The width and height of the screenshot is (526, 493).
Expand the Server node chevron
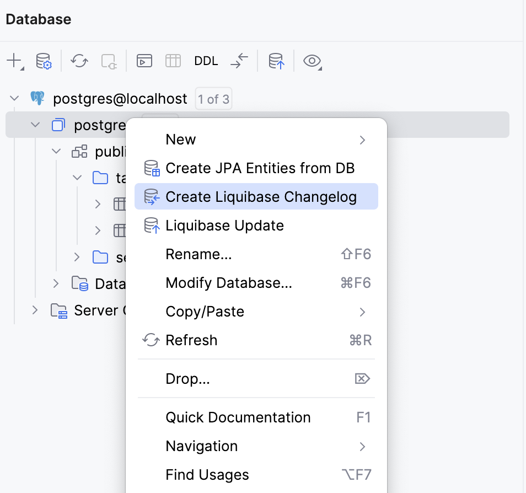tap(34, 310)
